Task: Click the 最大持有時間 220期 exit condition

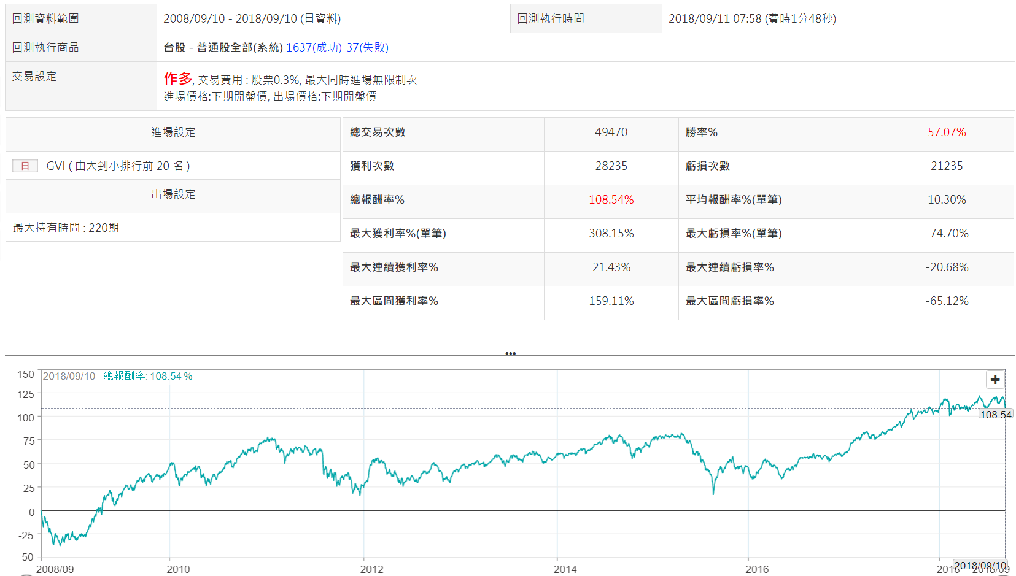Action: point(66,228)
